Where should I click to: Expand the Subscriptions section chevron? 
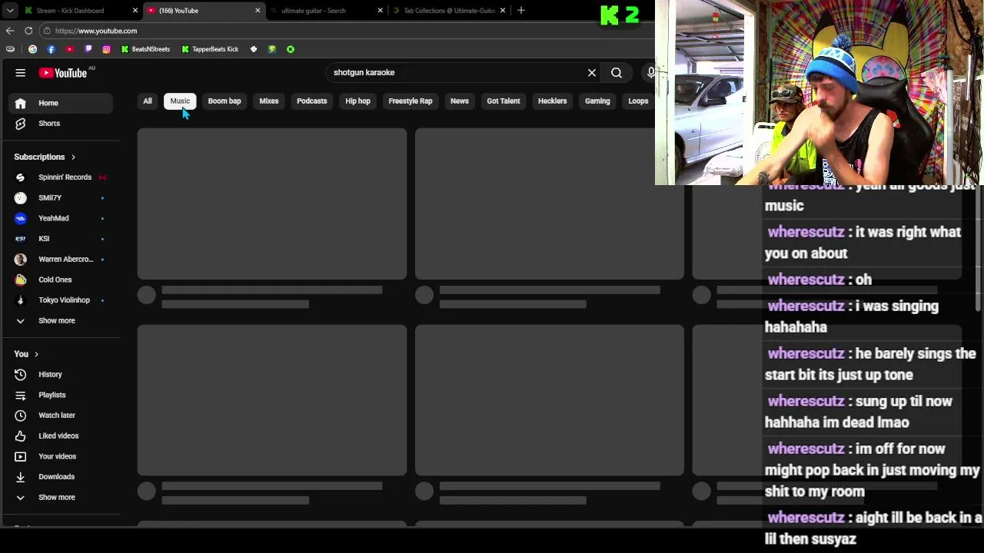point(73,157)
